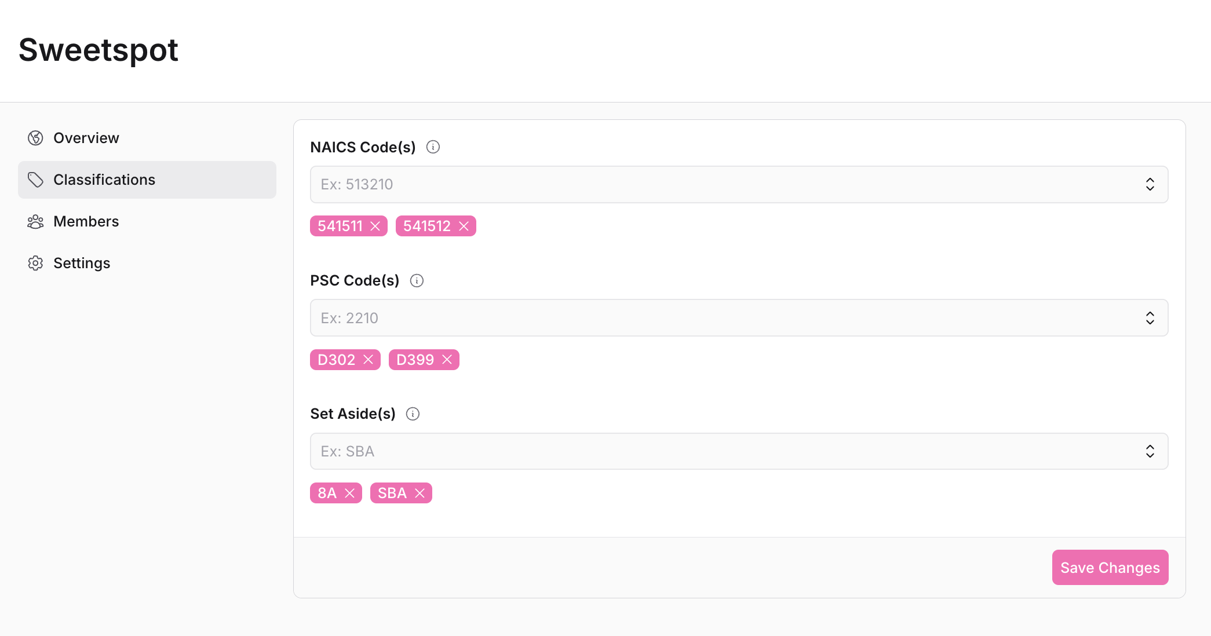Click the Set Aside(s) info icon
The height and width of the screenshot is (636, 1211).
pos(413,414)
